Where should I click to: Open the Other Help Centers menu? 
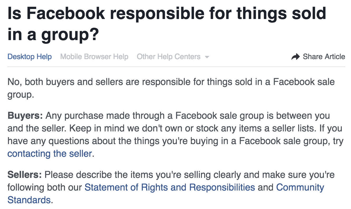[173, 57]
